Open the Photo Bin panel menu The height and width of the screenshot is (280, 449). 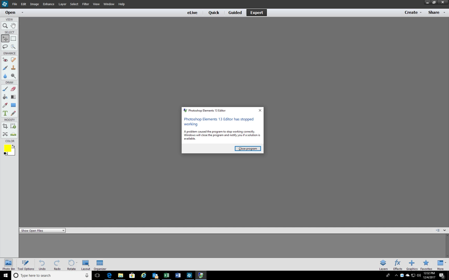(x=438, y=230)
